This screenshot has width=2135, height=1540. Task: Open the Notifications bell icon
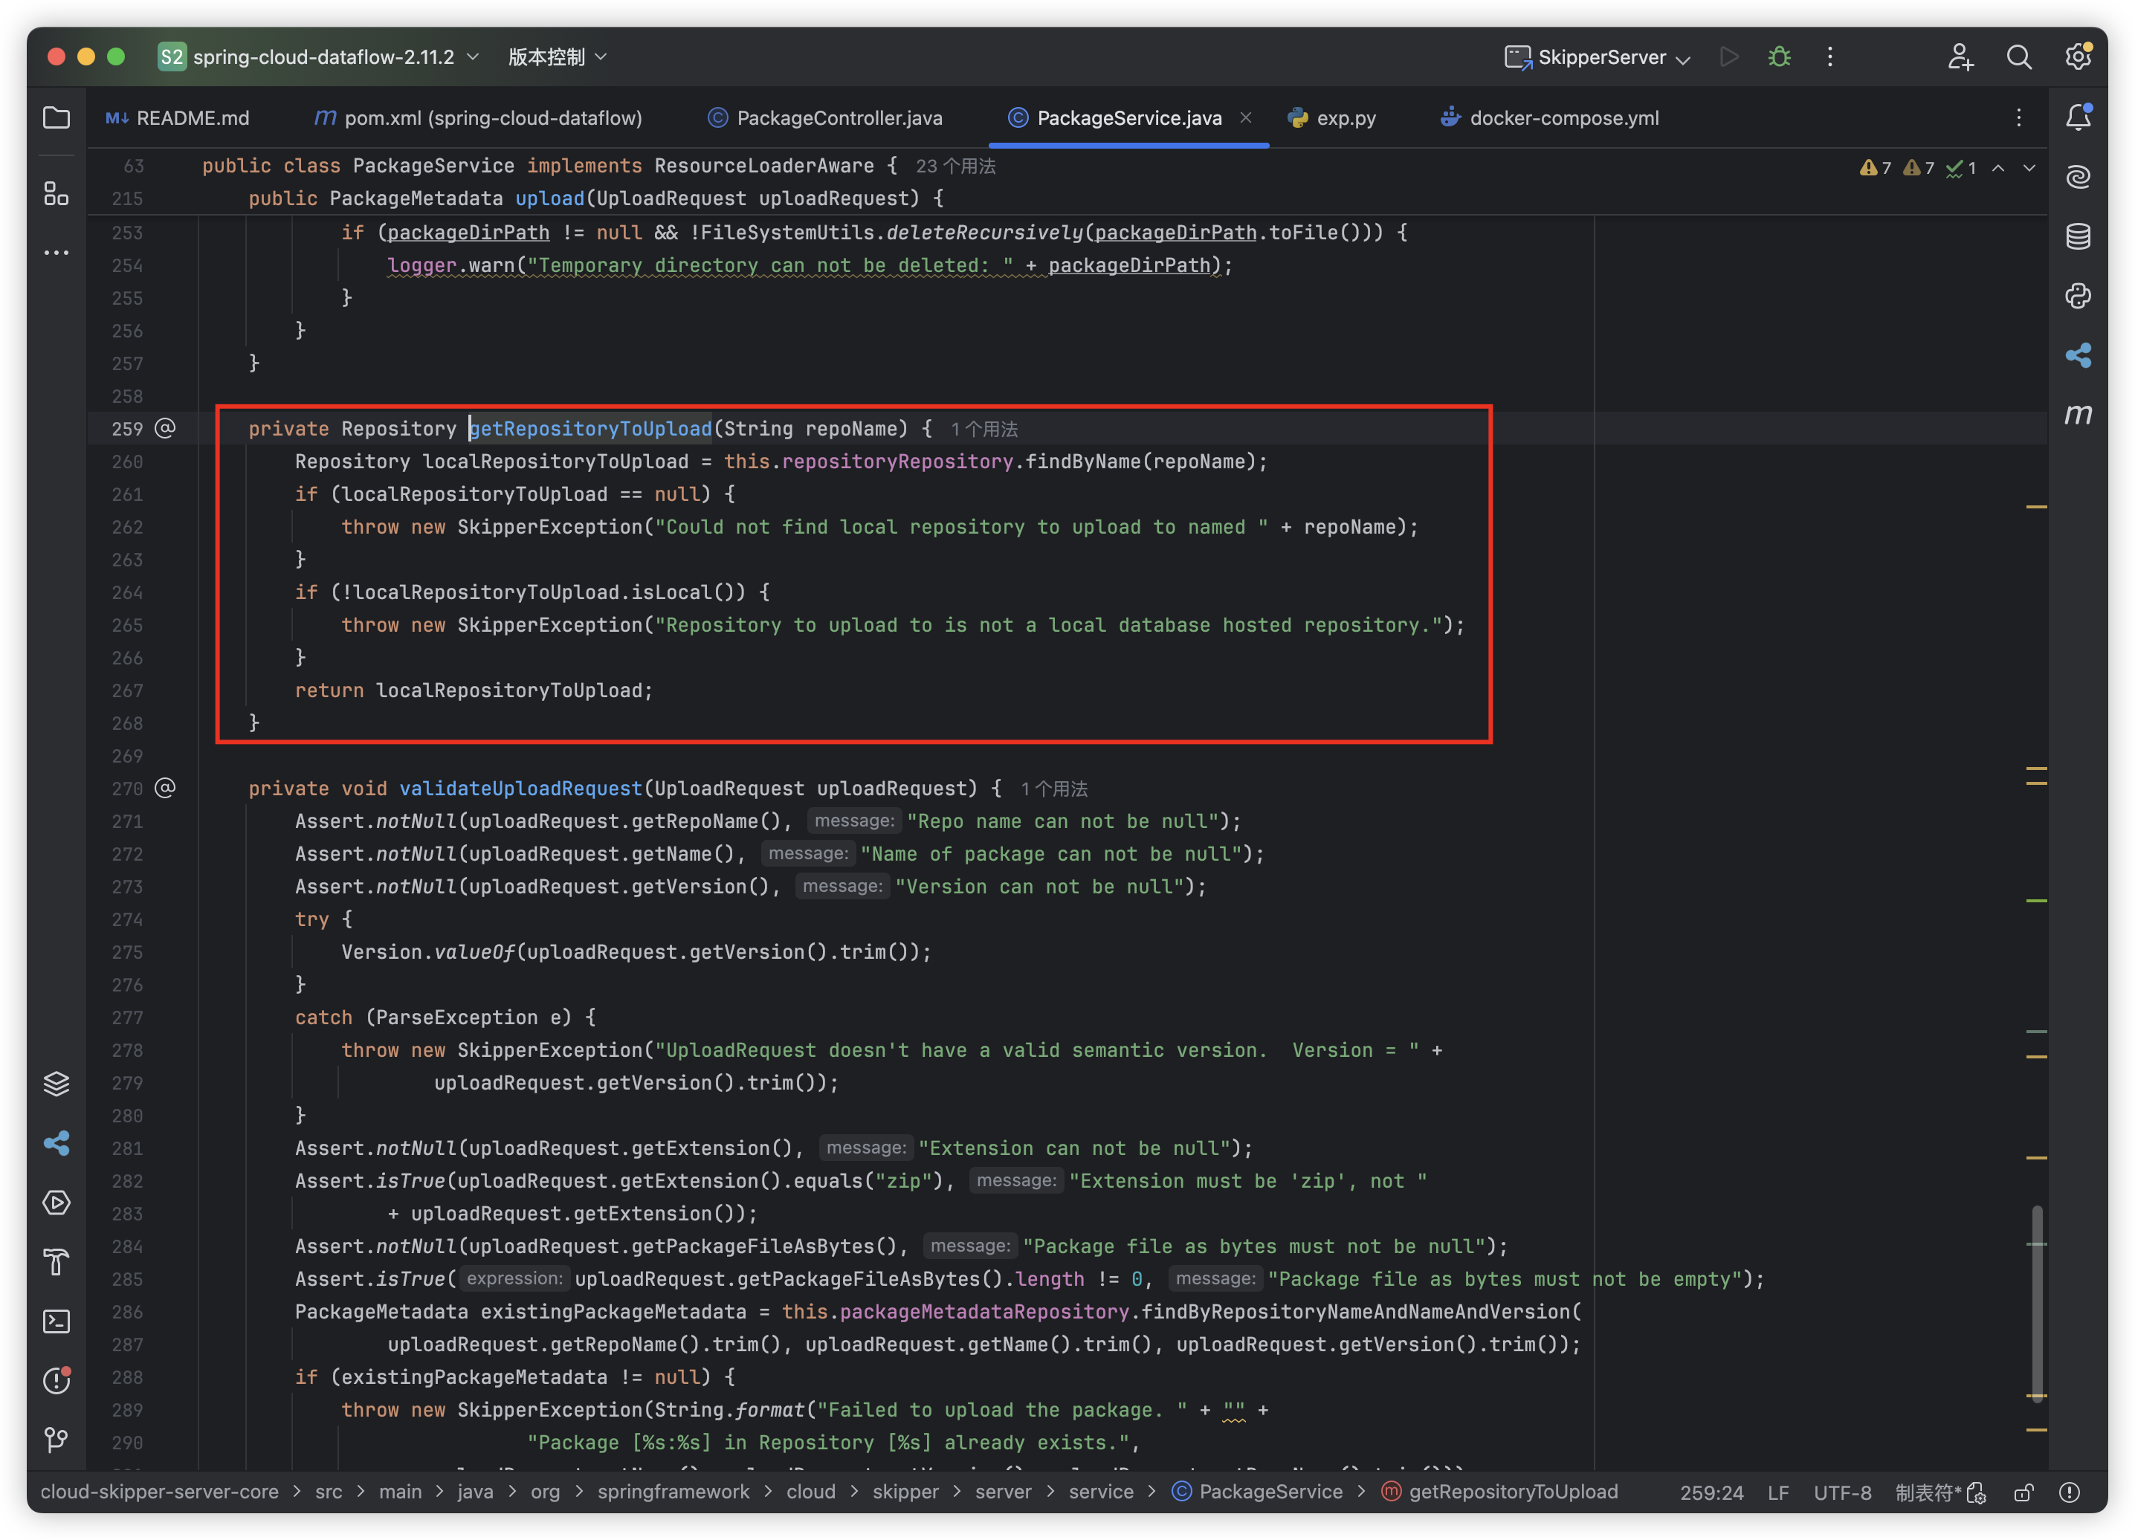coord(2079,117)
